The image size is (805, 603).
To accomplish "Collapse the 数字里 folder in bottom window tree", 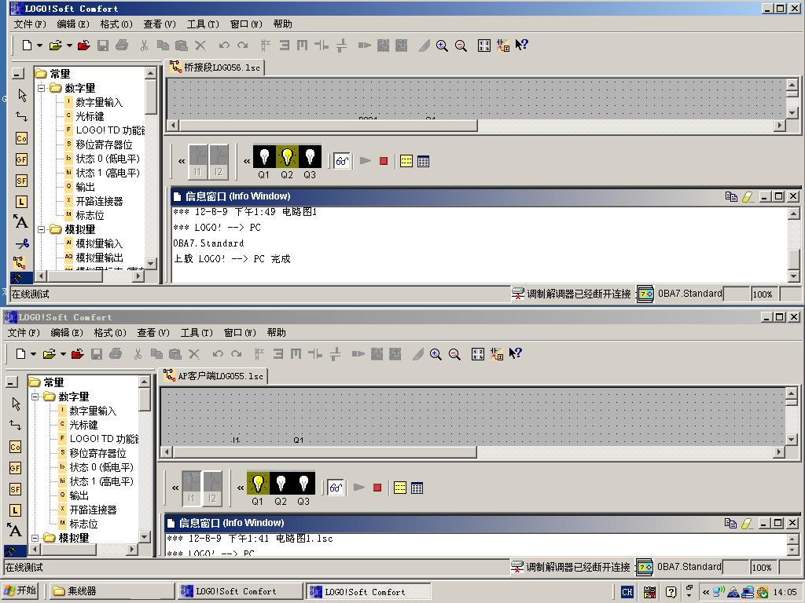I will tap(35, 397).
